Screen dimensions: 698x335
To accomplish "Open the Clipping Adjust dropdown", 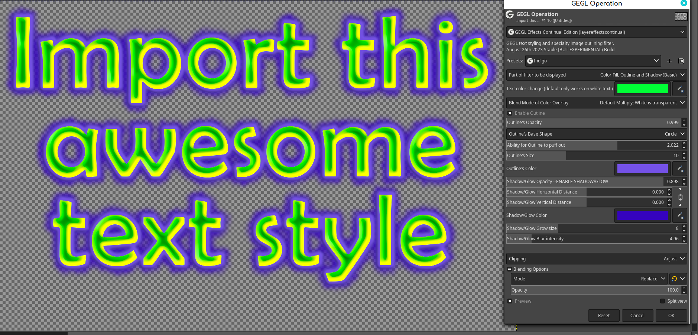I will coord(597,259).
